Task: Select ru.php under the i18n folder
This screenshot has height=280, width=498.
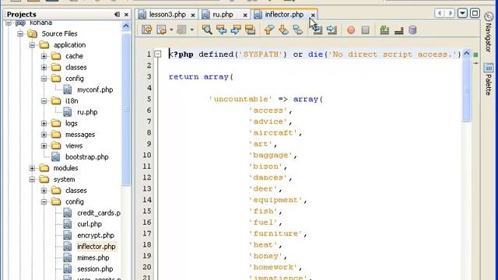Action: click(87, 112)
